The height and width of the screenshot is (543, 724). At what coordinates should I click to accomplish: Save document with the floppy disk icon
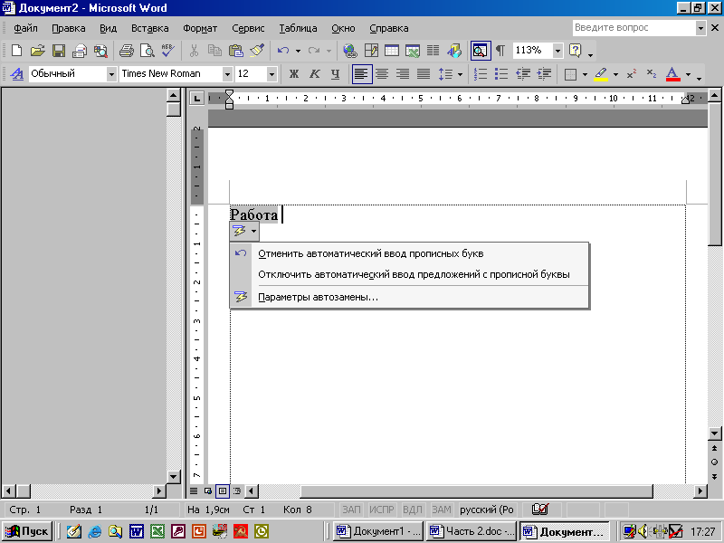pos(59,51)
